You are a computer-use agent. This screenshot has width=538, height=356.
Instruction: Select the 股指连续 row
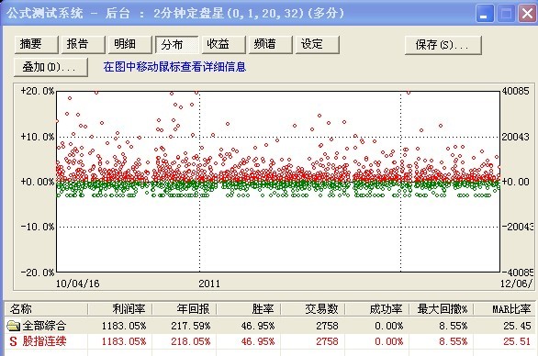tap(270, 341)
